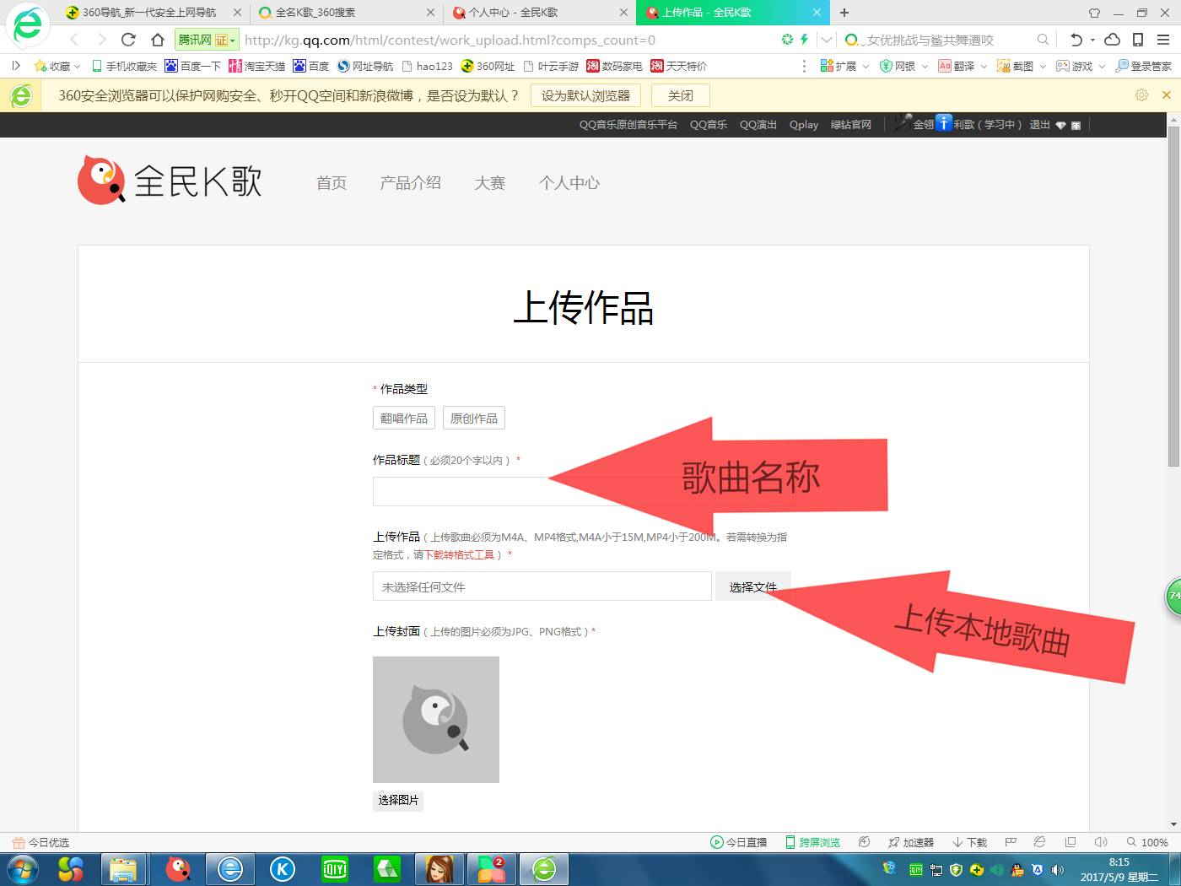Open the undo icon's dropdown arrow
Image resolution: width=1181 pixels, height=886 pixels.
1092,40
